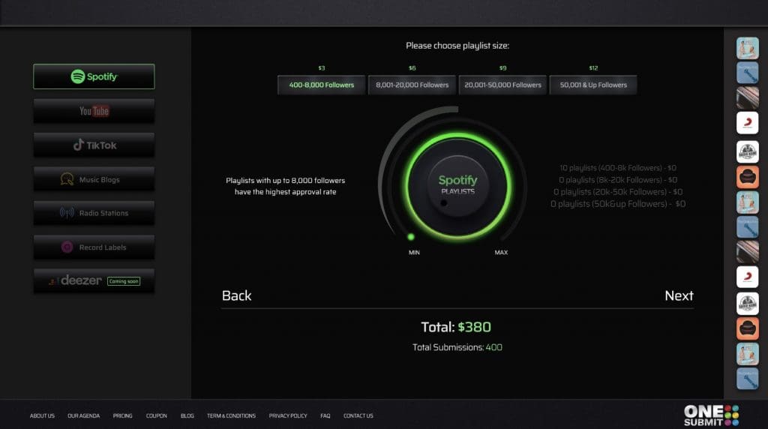Viewport: 768px width, 429px height.
Task: Open the Record Labels category
Action: (x=94, y=247)
